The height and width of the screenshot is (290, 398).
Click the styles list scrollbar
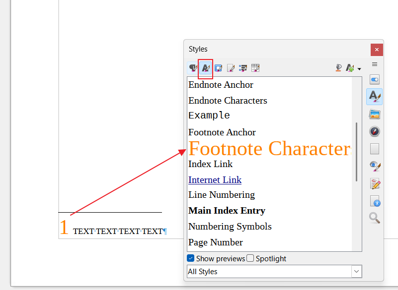tap(357, 151)
